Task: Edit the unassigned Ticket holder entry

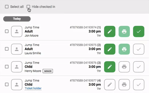Action: point(110,85)
